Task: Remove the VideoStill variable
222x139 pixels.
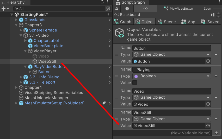Action: point(216,119)
